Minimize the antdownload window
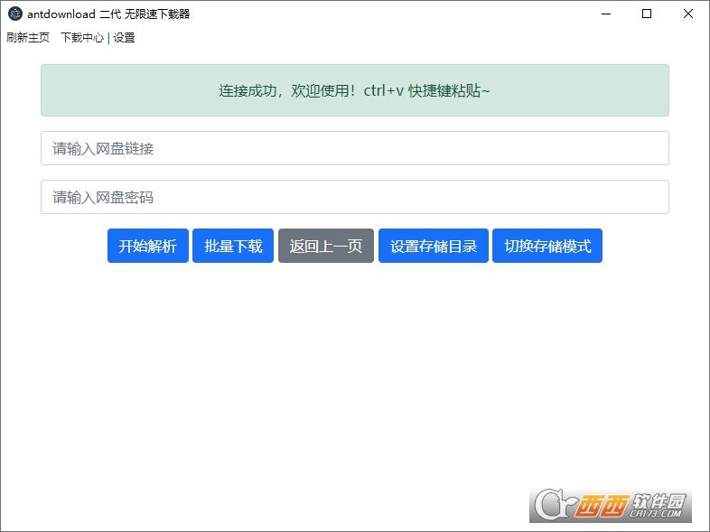 point(606,14)
